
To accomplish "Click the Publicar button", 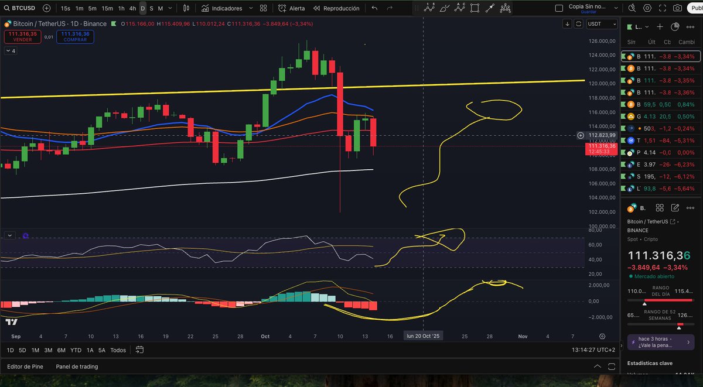I will 695,8.
